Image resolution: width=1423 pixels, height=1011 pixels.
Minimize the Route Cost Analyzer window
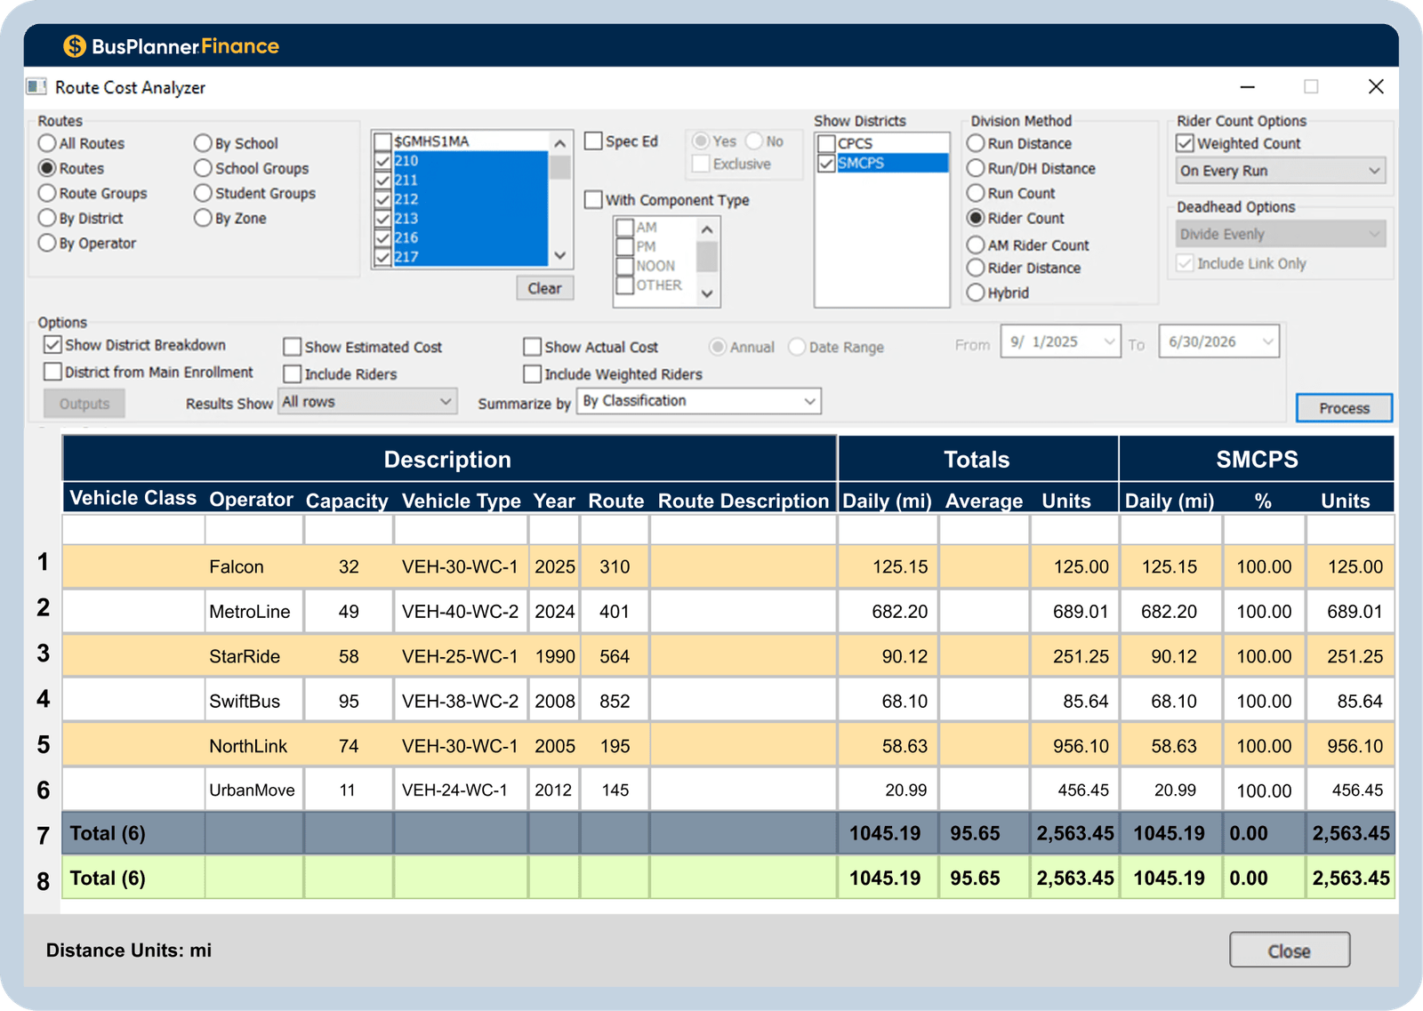(x=1247, y=87)
